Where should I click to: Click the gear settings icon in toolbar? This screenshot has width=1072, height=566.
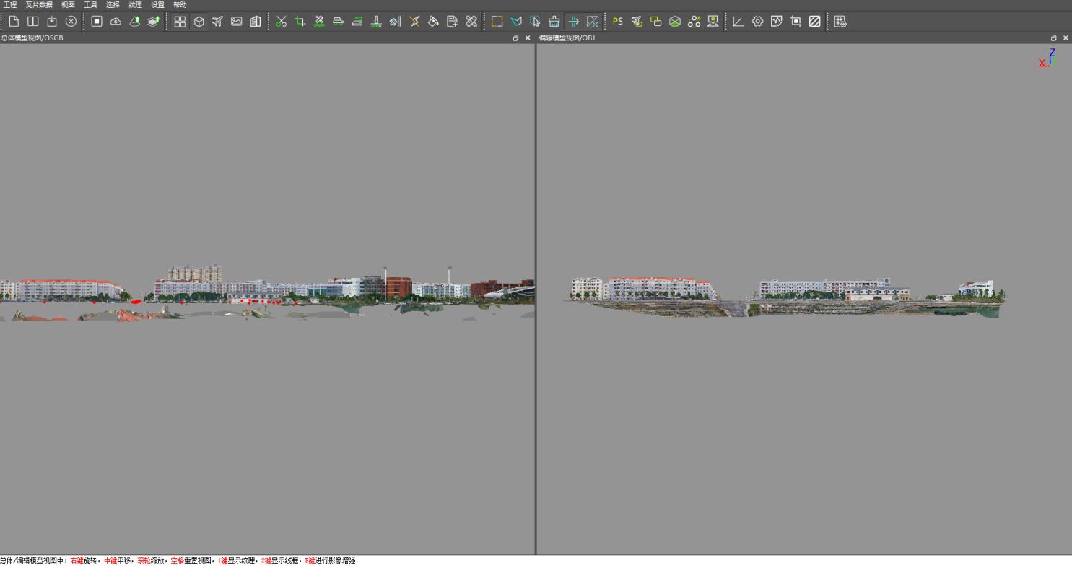(x=757, y=22)
